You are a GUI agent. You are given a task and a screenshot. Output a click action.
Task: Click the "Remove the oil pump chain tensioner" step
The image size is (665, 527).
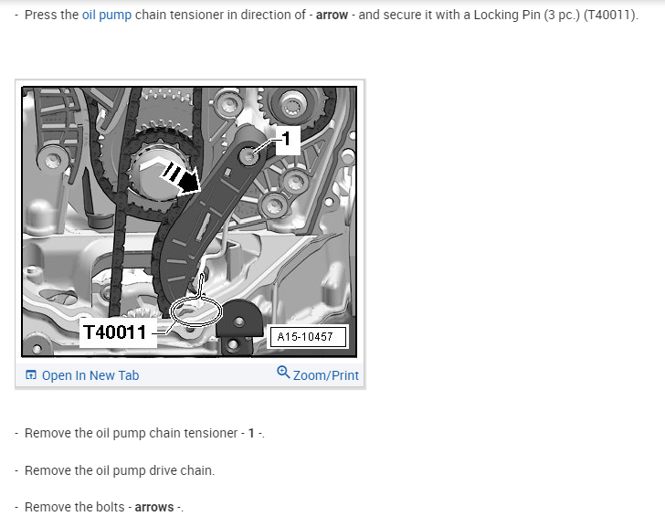[x=144, y=433]
